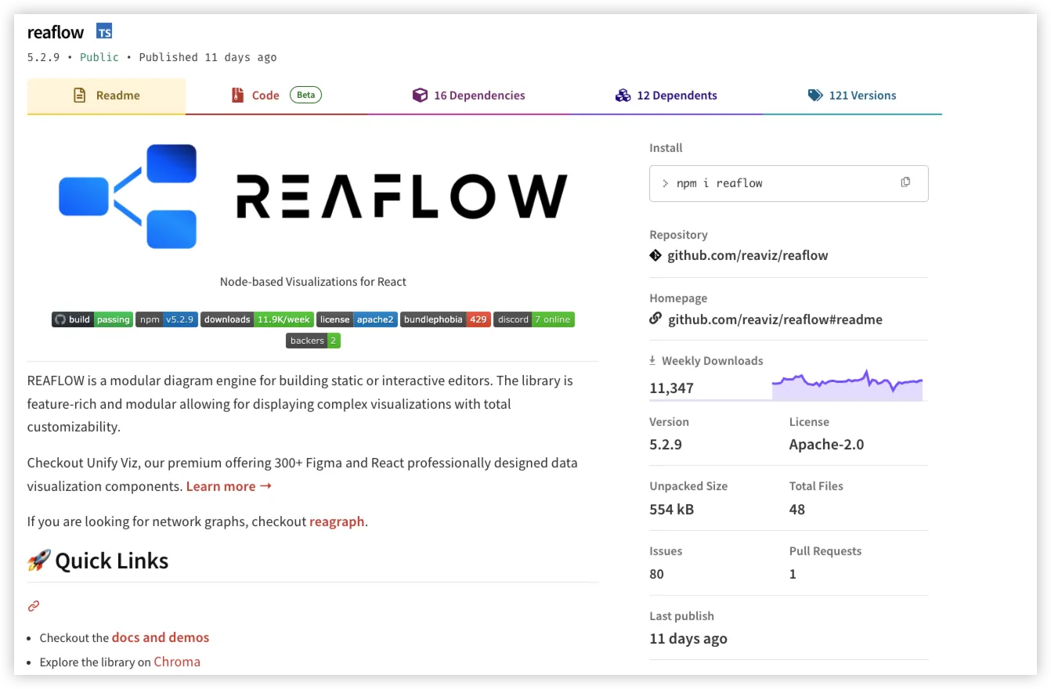Open the 12 Dependents tab
Viewport: 1051px width, 689px height.
pyautogui.click(x=666, y=96)
